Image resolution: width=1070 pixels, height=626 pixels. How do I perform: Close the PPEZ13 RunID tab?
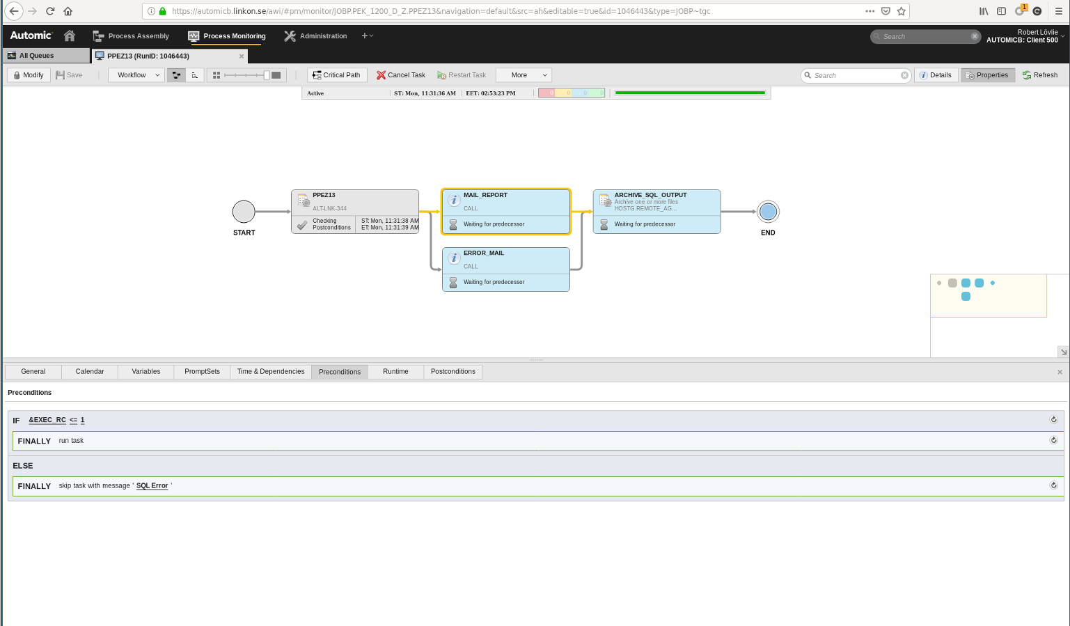pyautogui.click(x=242, y=56)
